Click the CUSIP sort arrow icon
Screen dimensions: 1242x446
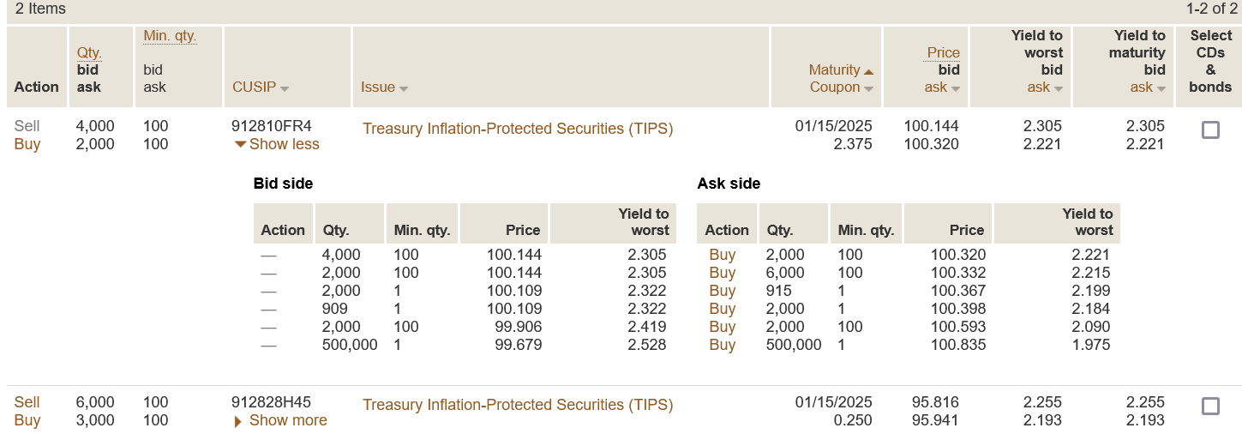285,88
